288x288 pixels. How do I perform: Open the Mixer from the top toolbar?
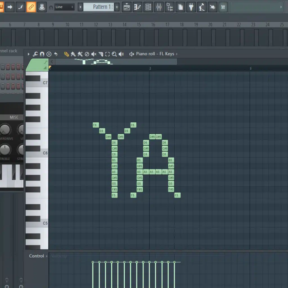coord(159,7)
